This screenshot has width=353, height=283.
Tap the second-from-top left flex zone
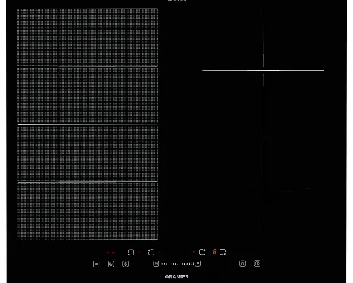[88, 96]
